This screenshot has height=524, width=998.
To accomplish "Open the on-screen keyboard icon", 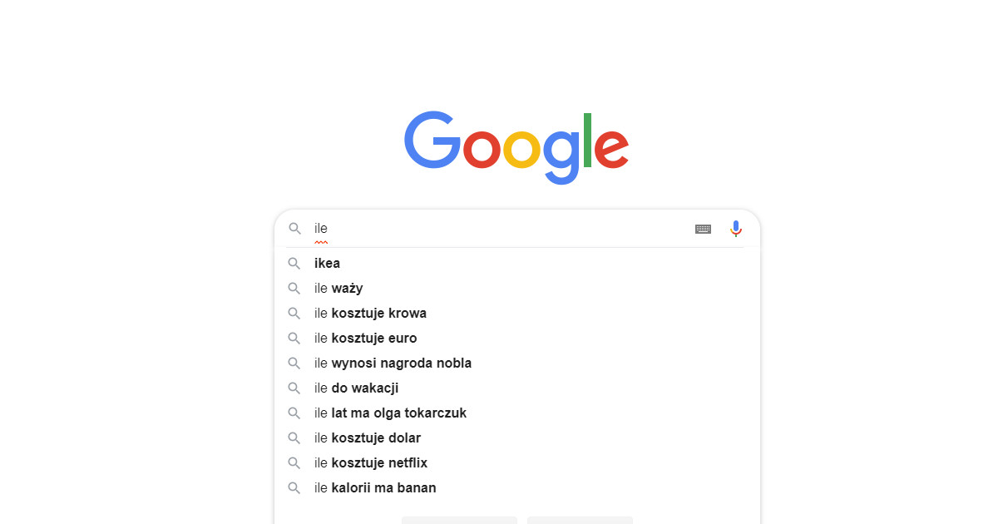I will coord(703,229).
